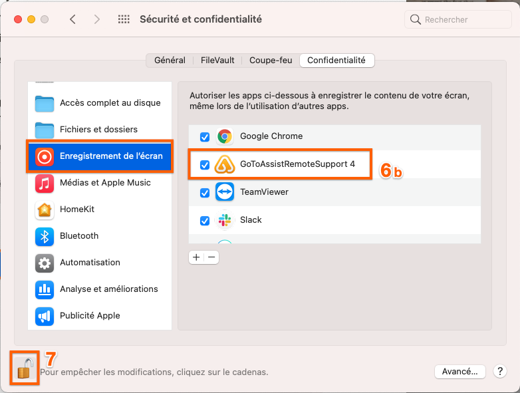Image resolution: width=520 pixels, height=393 pixels.
Task: Click the Médias et Apple Music note icon
Action: tap(45, 183)
